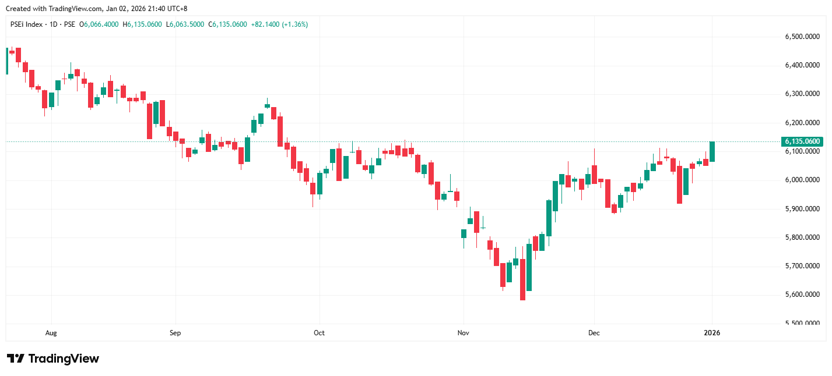Viewport: 832px width, 376px height.
Task: Select the Oct label on time axis
Action: (319, 333)
